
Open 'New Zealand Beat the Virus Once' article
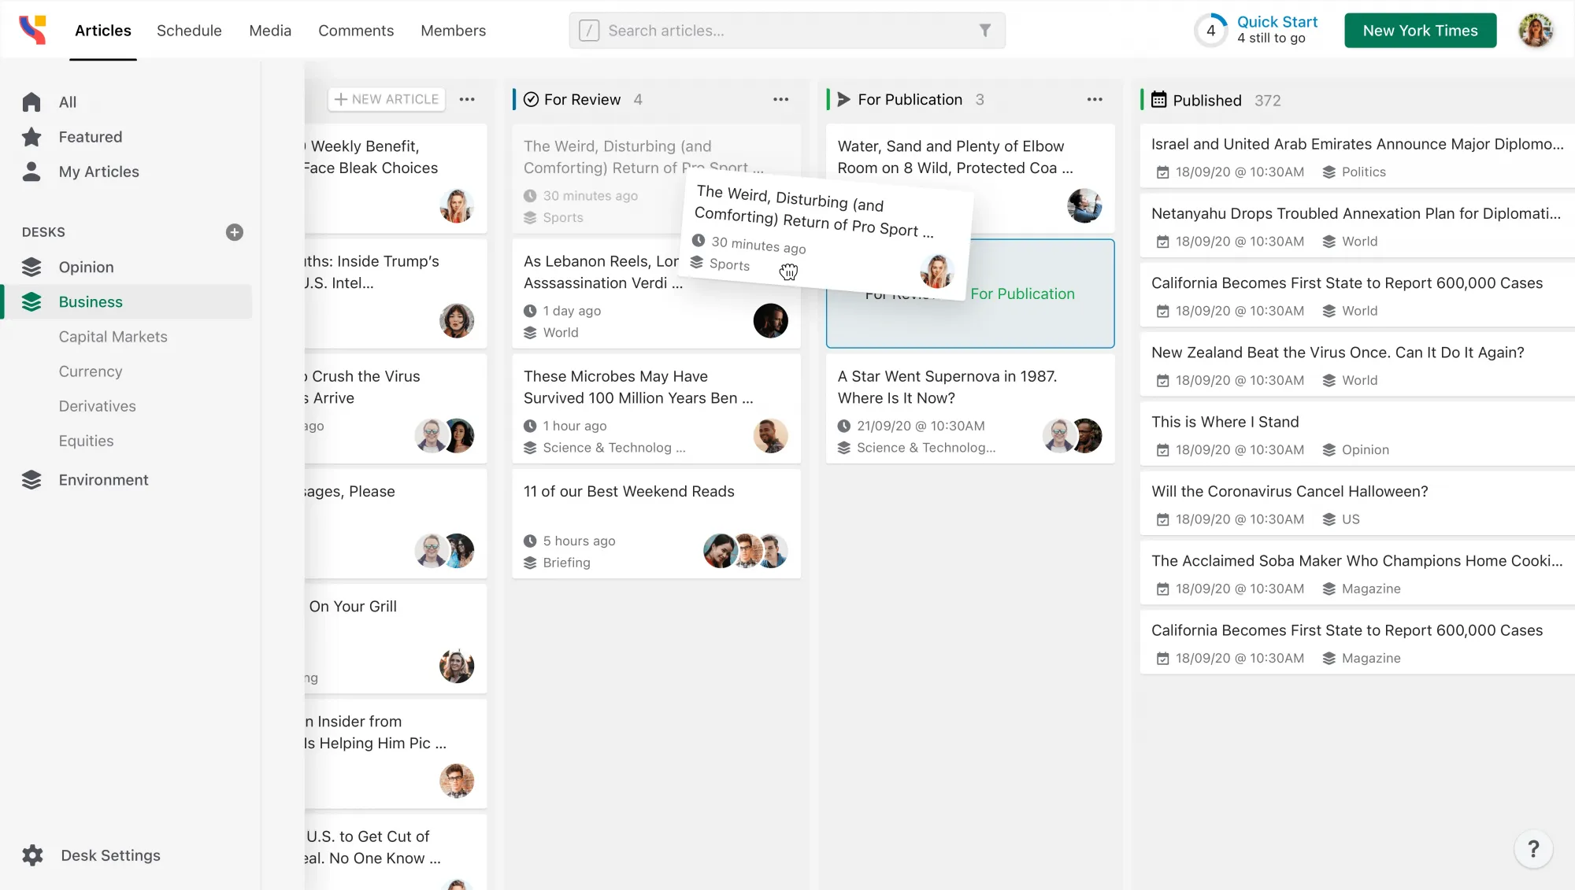[x=1358, y=365]
